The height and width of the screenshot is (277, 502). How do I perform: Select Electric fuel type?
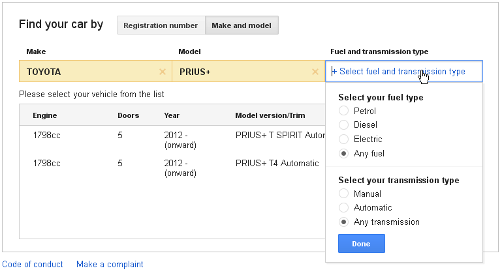point(343,139)
